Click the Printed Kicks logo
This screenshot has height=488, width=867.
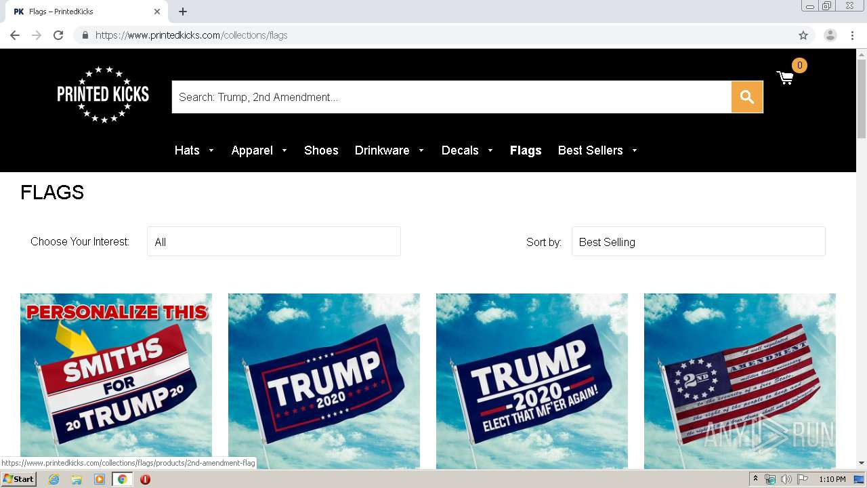103,94
